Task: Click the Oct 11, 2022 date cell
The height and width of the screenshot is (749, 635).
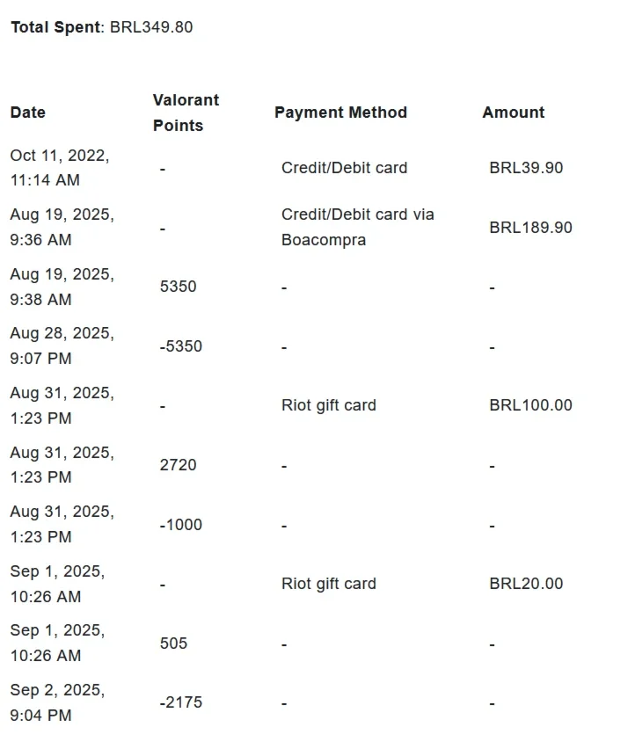Action: pos(60,168)
